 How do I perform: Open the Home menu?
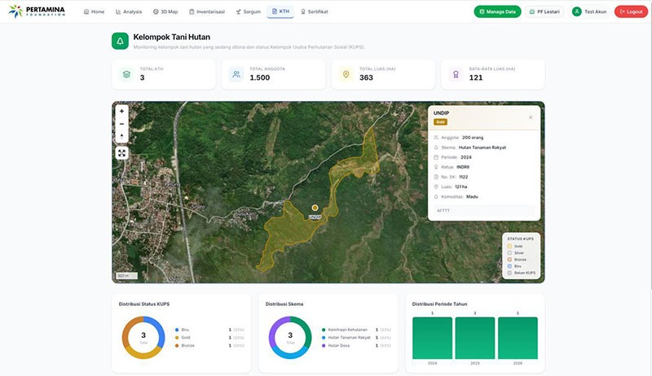(x=94, y=11)
